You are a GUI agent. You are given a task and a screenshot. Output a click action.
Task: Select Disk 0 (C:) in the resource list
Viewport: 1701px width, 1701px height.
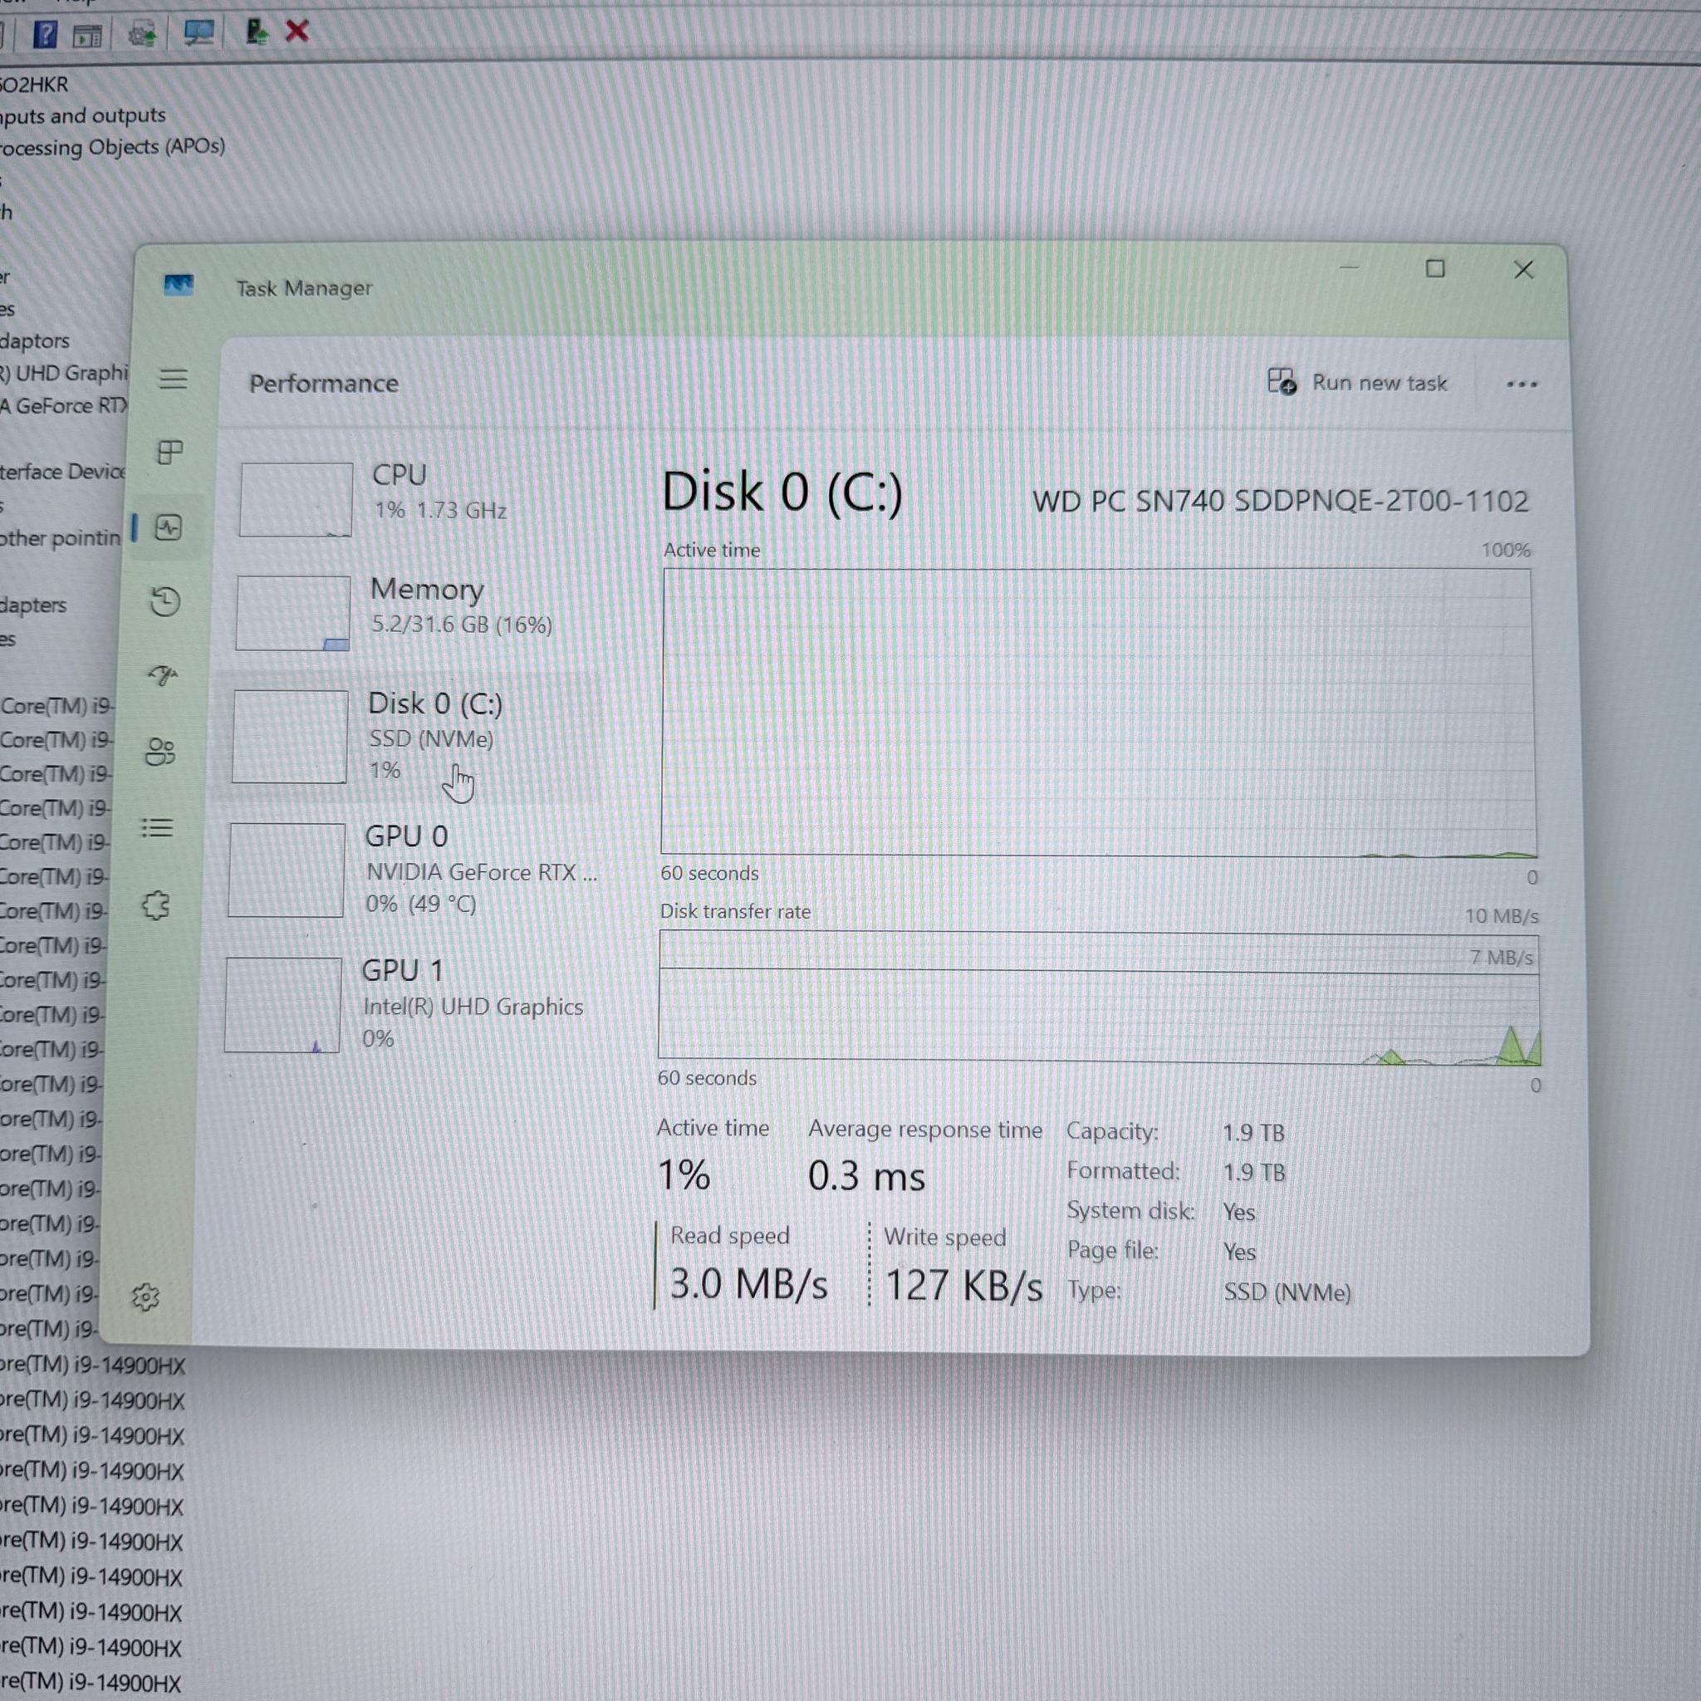click(x=409, y=738)
